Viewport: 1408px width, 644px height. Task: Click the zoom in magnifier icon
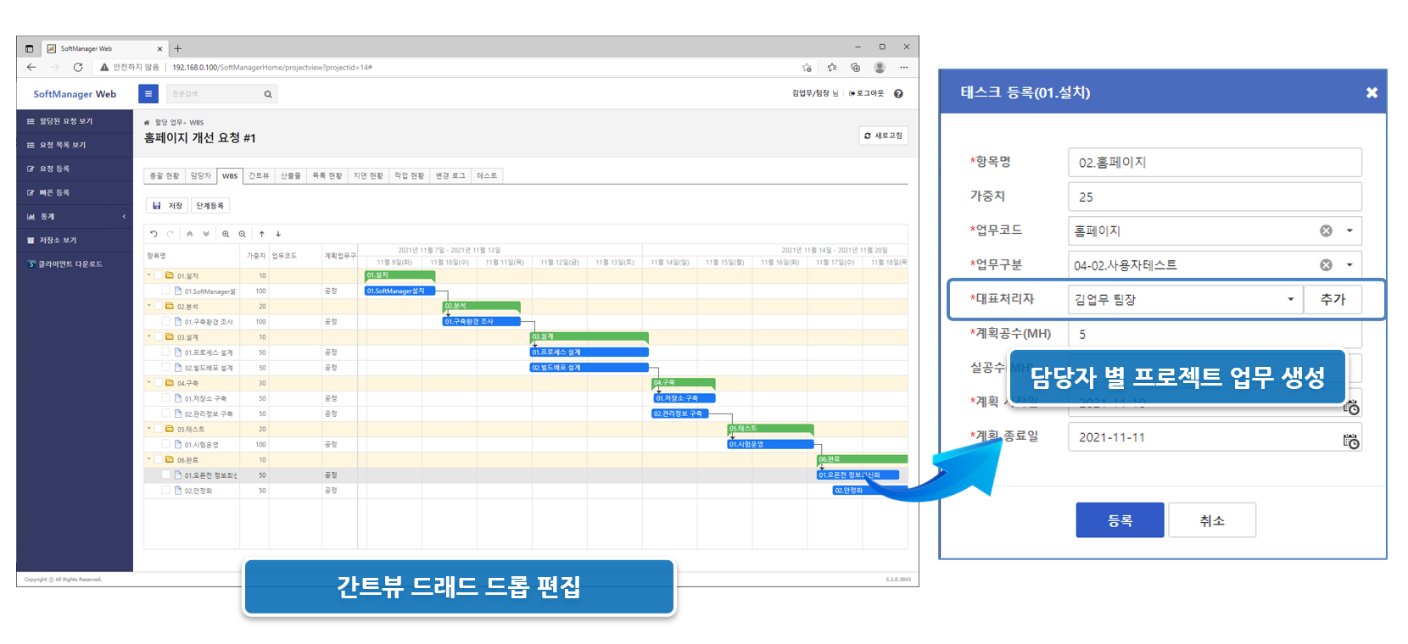(226, 234)
